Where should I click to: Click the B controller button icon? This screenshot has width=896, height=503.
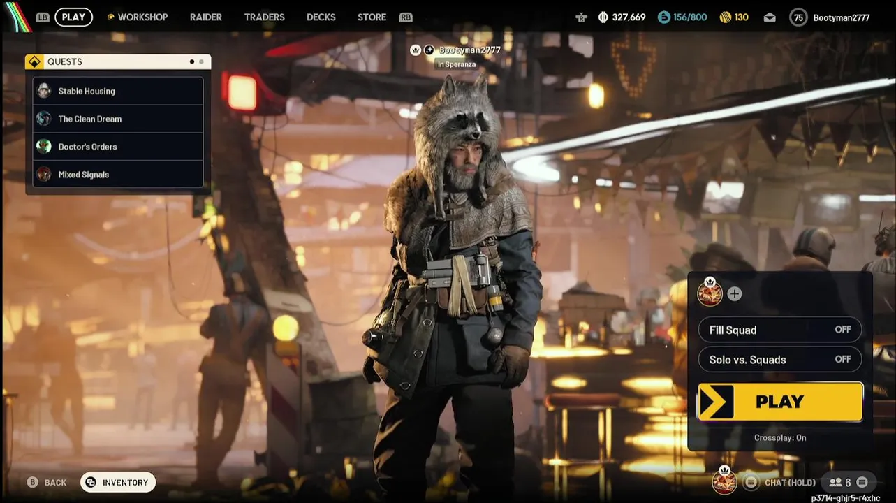(32, 482)
